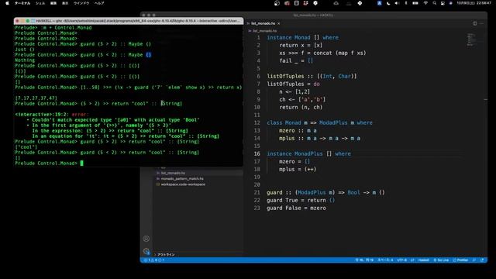Change UTF-8 encoding in status bar
The image size is (496, 279).
coord(401,260)
